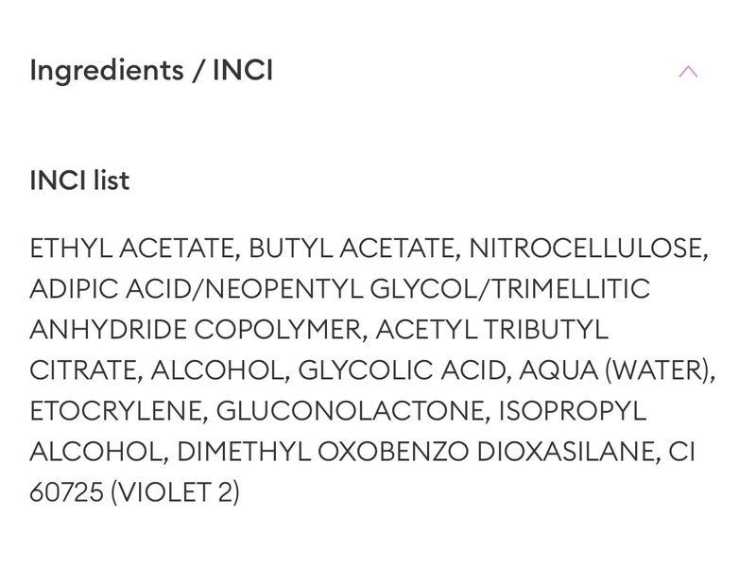The width and height of the screenshot is (756, 567).
Task: Collapse the Ingredients / INCI section chevron
Action: click(x=688, y=72)
